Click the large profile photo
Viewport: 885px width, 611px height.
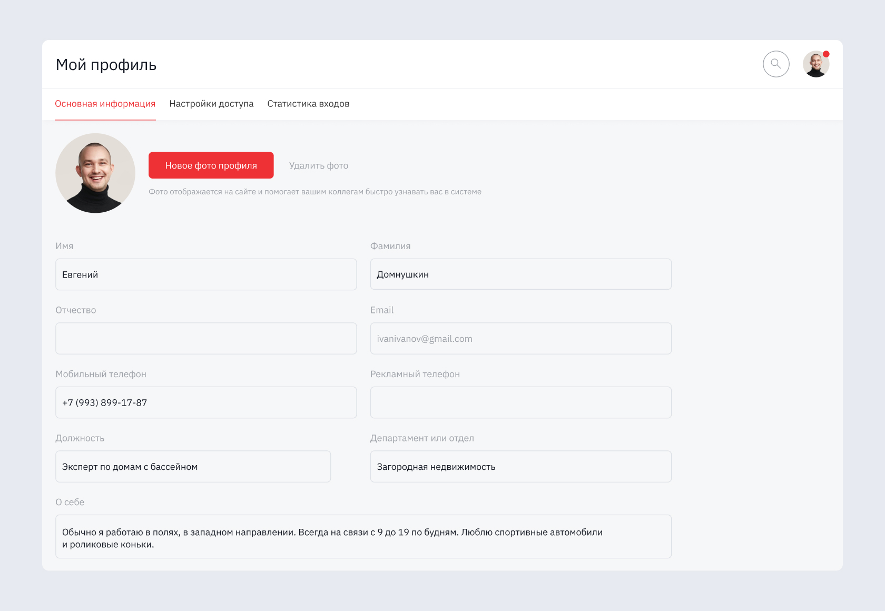click(x=95, y=173)
